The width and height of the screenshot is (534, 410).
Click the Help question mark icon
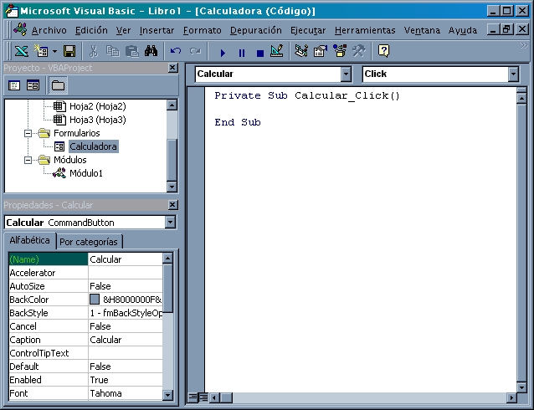(x=383, y=51)
